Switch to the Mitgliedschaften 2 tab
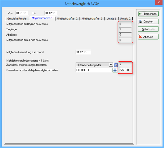The width and height of the screenshot is (164, 148). click(x=67, y=19)
